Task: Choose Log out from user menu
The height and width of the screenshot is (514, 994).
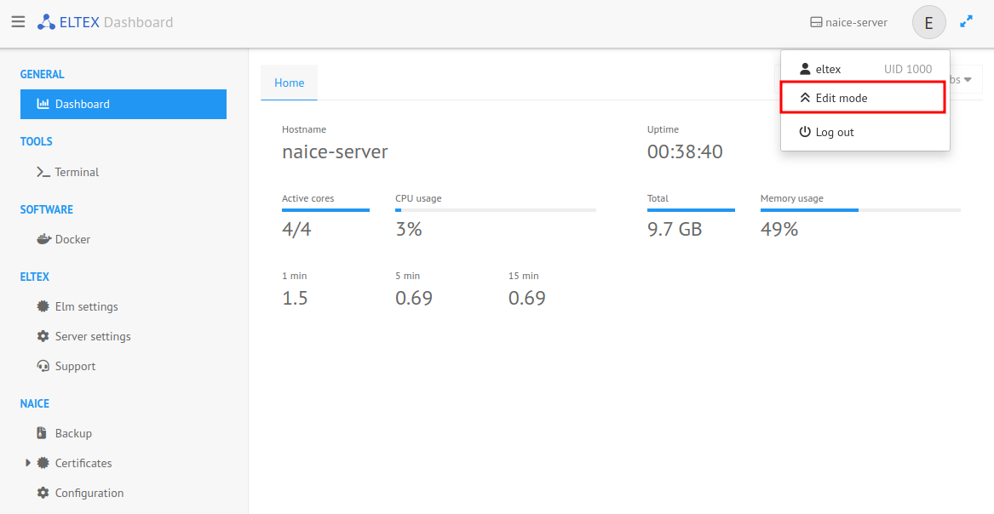Action: 834,132
